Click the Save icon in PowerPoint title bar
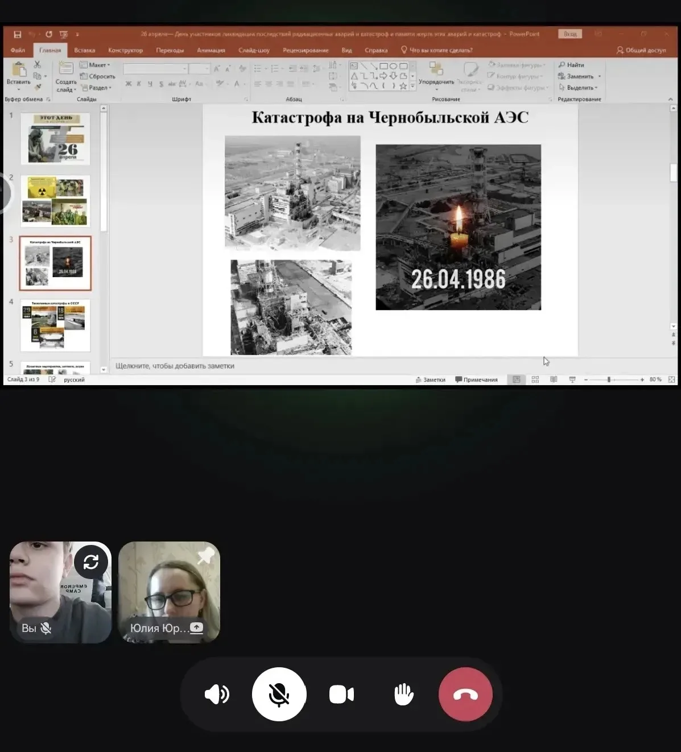681x752 pixels. 17,34
